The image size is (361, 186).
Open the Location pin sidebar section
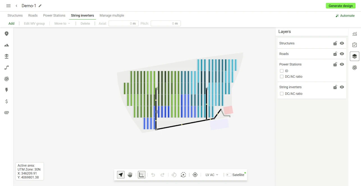[6, 34]
